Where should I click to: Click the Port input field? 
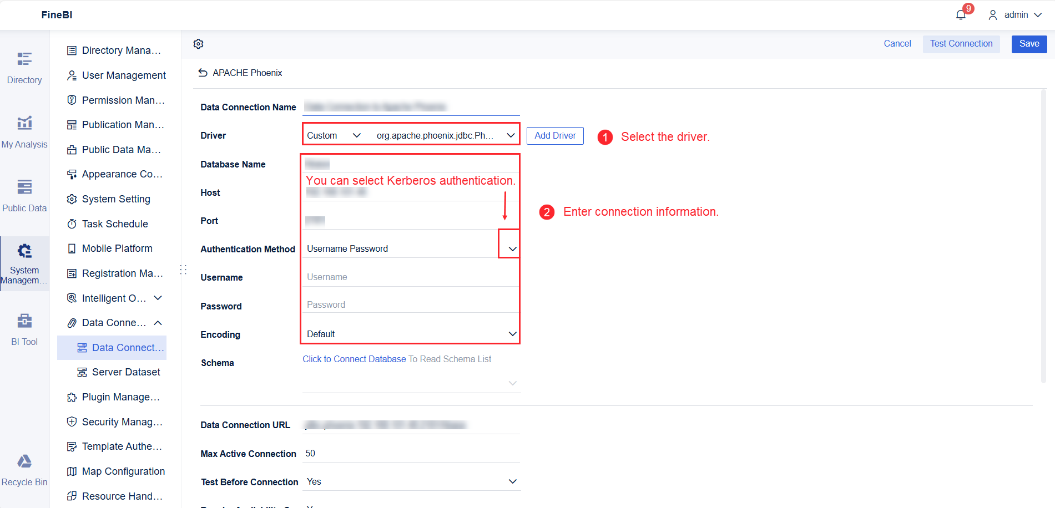pos(411,221)
